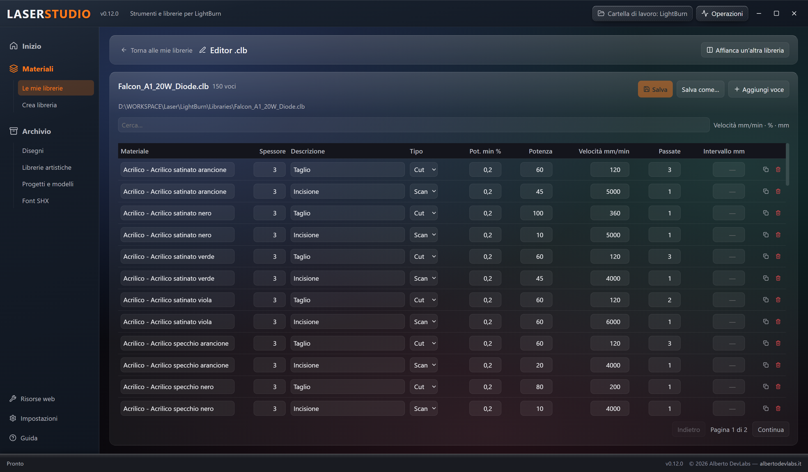Click the Archivio box icon
The width and height of the screenshot is (808, 472).
[13, 131]
